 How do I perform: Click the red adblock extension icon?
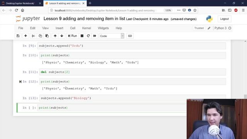click(x=236, y=10)
